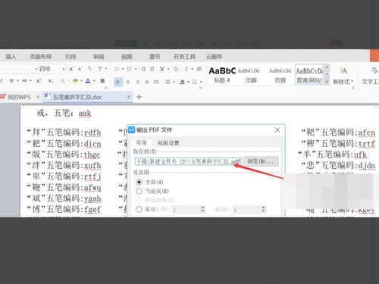Image resolution: width=379 pixels, height=284 pixels.
Task: Close the 五笔难拆字汇总.doc tab
Action: point(129,97)
